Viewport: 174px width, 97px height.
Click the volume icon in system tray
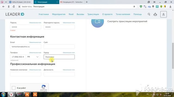tap(154, 95)
